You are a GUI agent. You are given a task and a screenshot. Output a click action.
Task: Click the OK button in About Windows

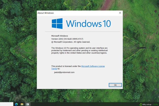click(x=115, y=85)
